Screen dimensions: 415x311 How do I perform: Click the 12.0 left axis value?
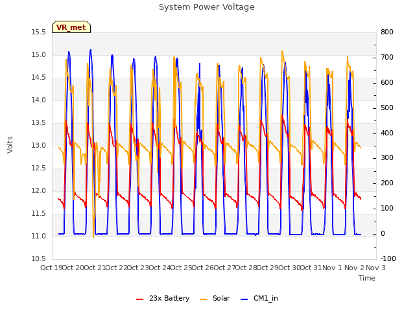pos(39,191)
